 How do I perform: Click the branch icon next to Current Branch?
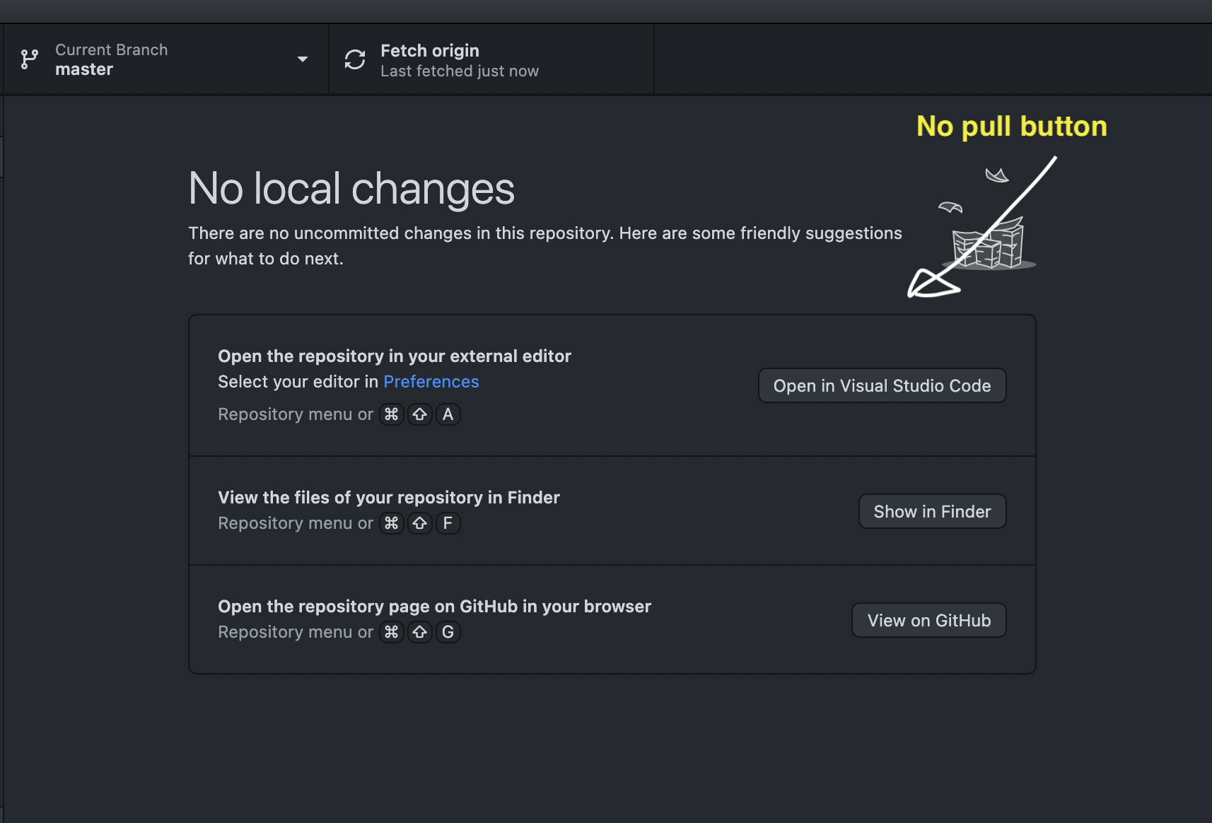tap(28, 59)
